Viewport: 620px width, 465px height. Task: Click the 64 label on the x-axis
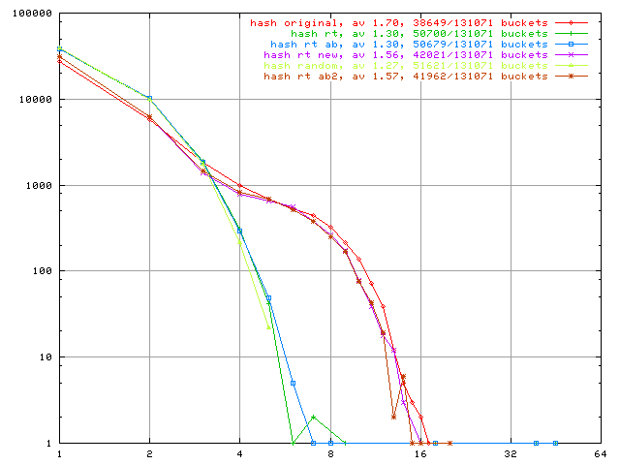click(x=601, y=453)
